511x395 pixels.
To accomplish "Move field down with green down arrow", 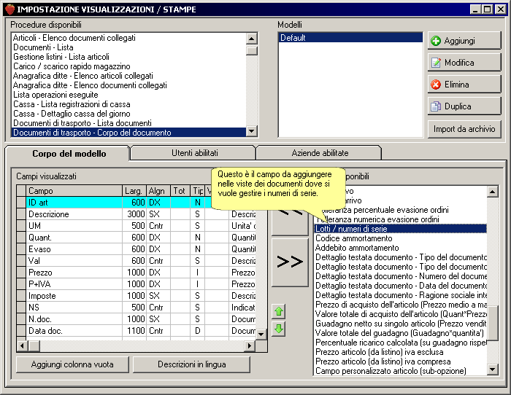I will pyautogui.click(x=279, y=329).
